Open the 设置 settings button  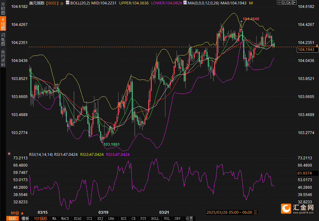pos(189,218)
